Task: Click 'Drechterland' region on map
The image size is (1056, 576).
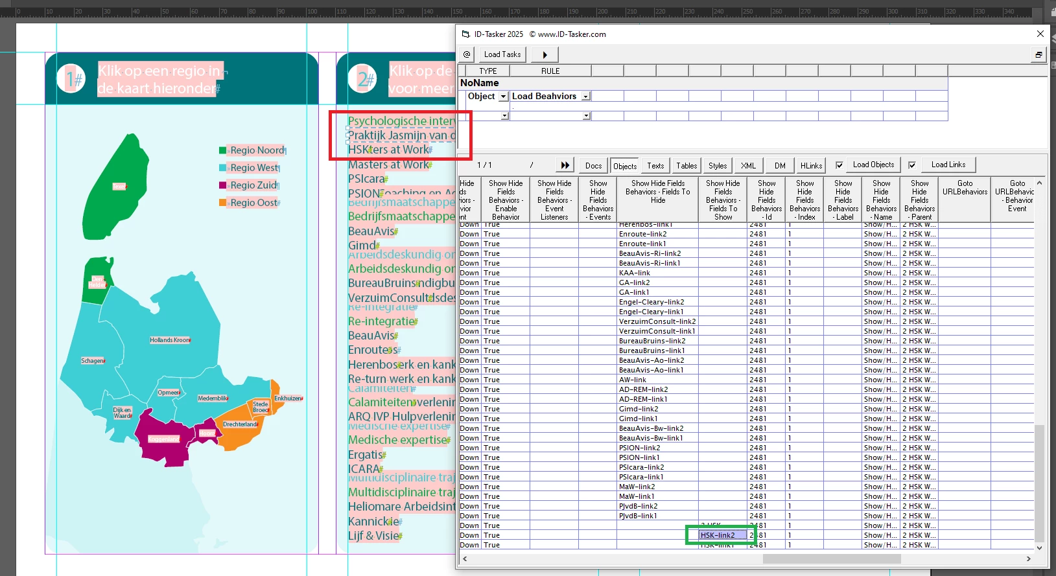Action: (x=240, y=424)
